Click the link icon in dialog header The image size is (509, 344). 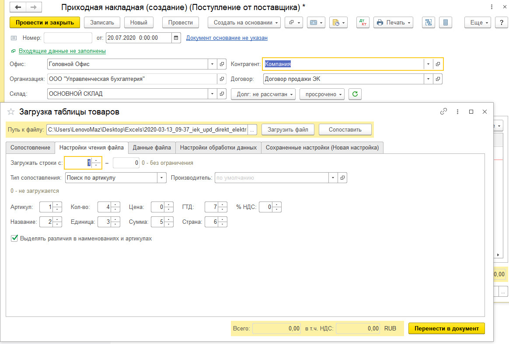(x=443, y=112)
